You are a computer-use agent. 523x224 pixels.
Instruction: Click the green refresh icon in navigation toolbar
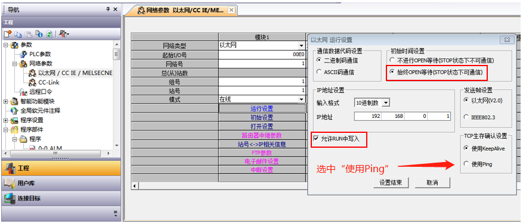click(x=49, y=34)
